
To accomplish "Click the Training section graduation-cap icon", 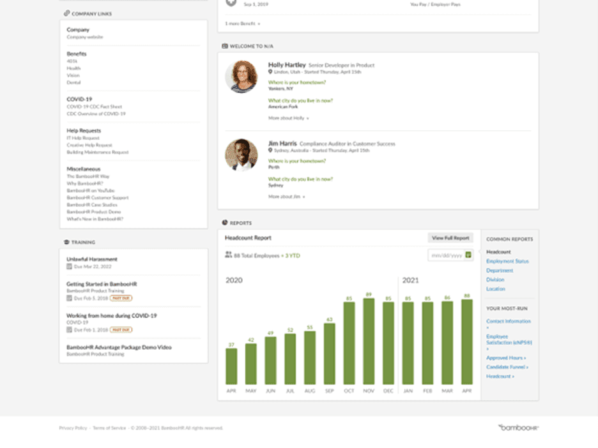I will 66,242.
